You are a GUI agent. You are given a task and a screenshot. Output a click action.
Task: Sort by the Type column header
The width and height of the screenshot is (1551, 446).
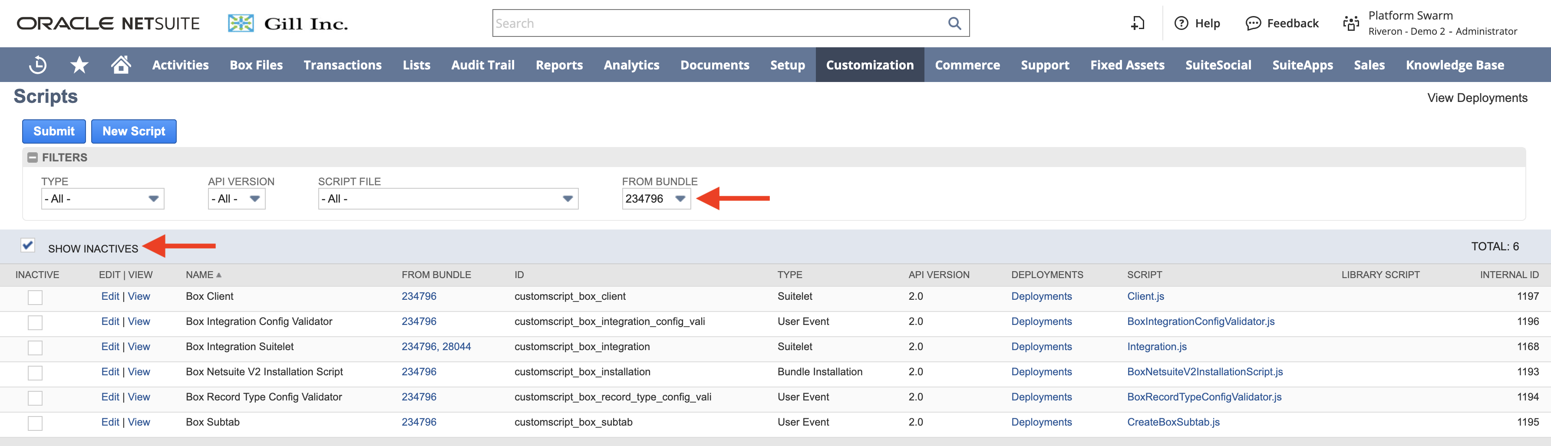point(789,275)
